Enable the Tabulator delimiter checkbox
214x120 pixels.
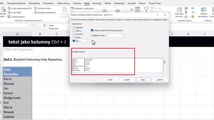click(74, 27)
